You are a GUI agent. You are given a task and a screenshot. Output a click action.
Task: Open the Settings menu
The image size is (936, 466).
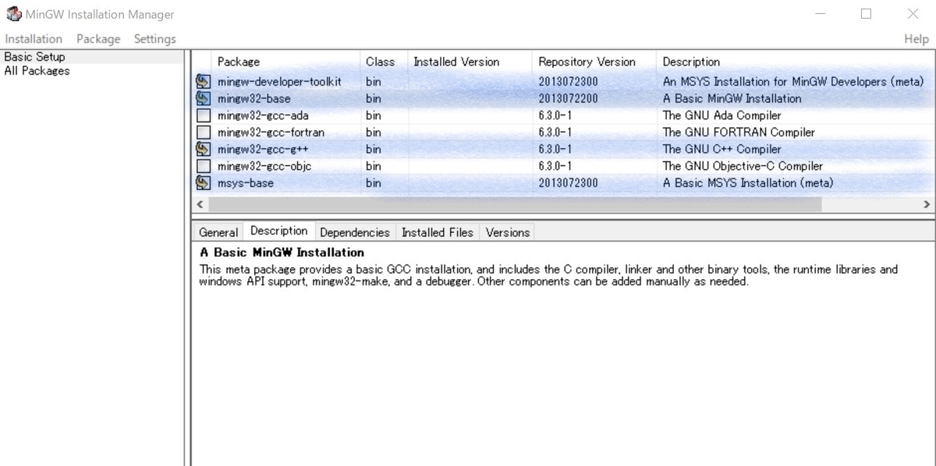pos(154,39)
